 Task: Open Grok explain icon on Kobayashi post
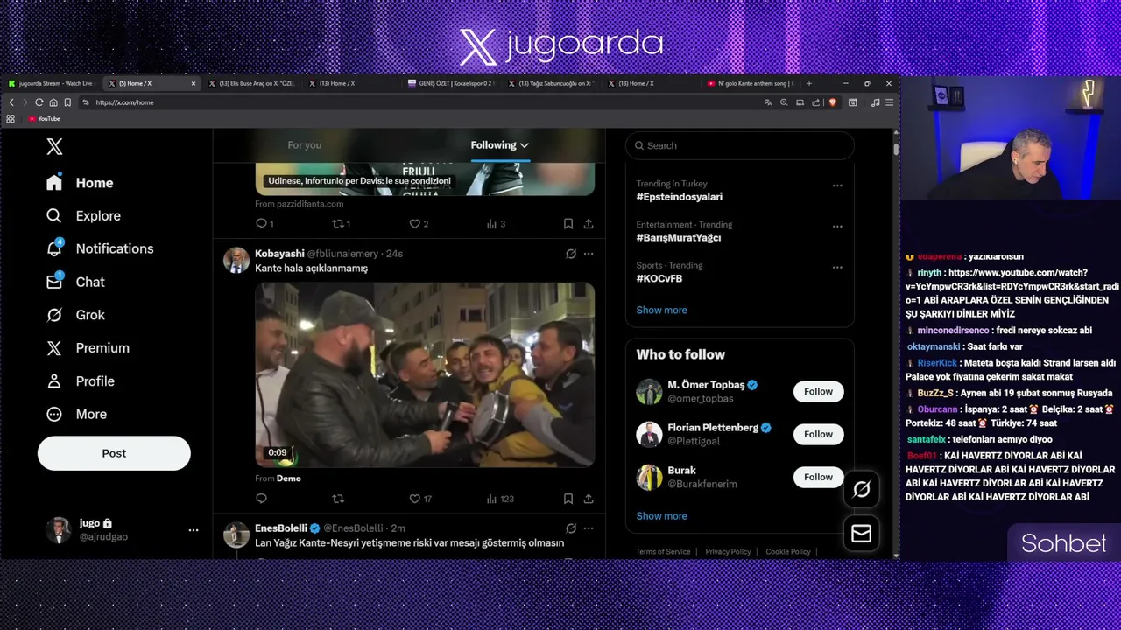coord(571,254)
